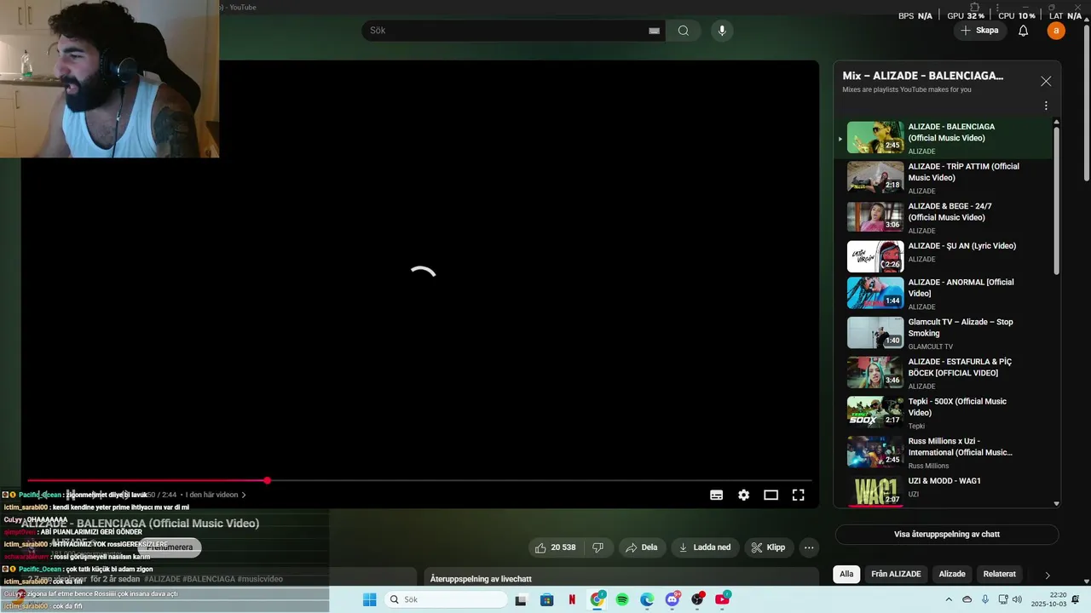The image size is (1091, 613).
Task: Open the Windows Start menu
Action: point(369,599)
